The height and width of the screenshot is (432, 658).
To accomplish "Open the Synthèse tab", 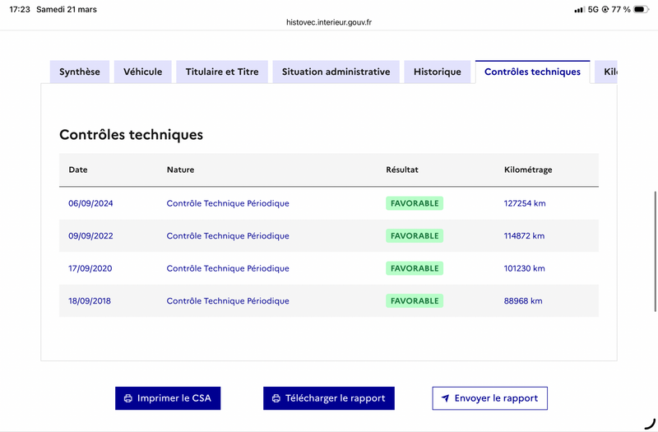I will 80,72.
